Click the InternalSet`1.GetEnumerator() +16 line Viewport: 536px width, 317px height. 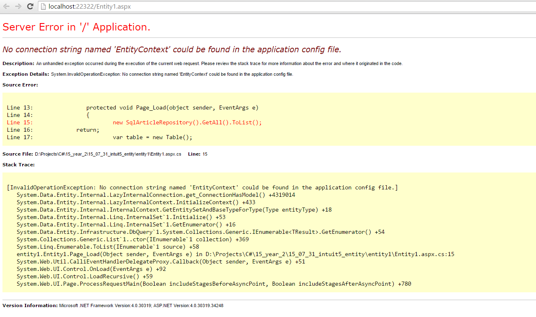(x=126, y=225)
